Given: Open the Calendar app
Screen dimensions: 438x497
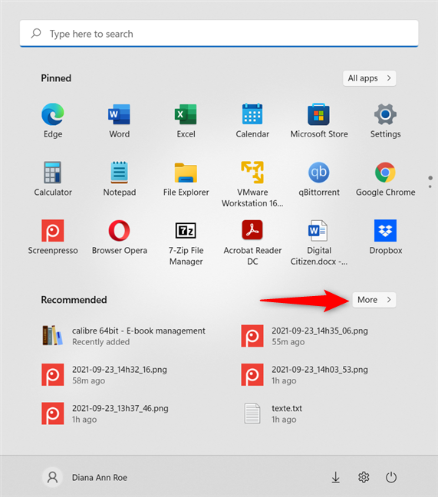Looking at the screenshot, I should point(252,120).
